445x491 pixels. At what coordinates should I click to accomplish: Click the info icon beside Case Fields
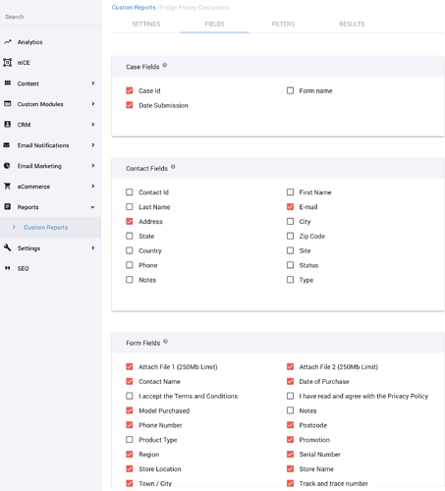165,65
